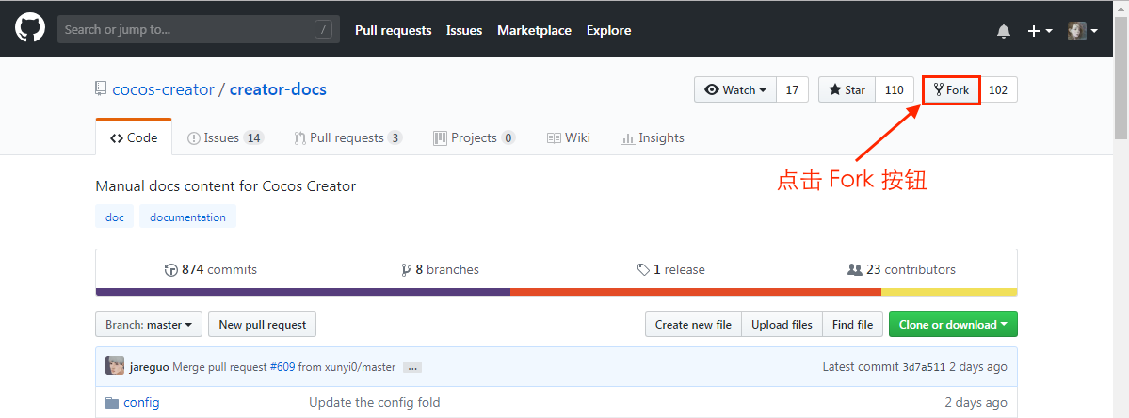Star the repository
The width and height of the screenshot is (1129, 418).
pos(847,90)
